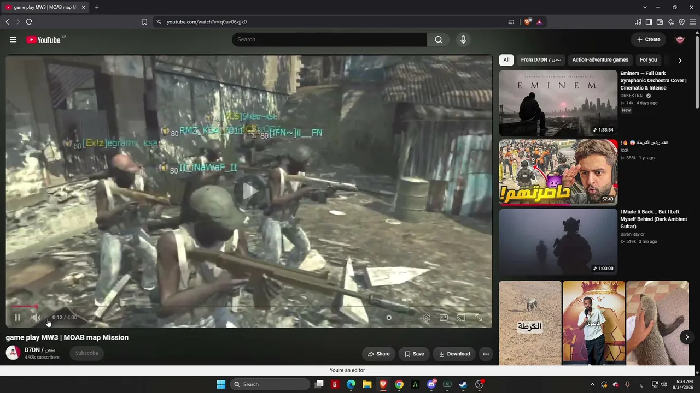Open Eminem Full Dark Symphonic title link
Viewport: 700px width, 393px height.
point(654,80)
